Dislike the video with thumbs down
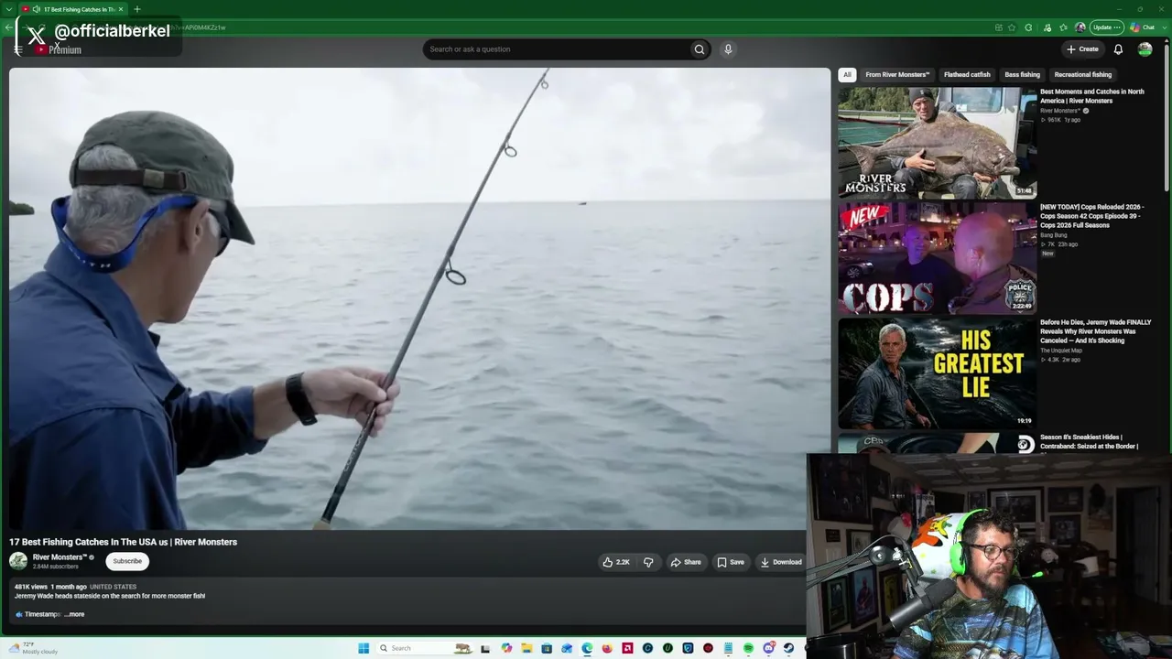 pos(648,562)
